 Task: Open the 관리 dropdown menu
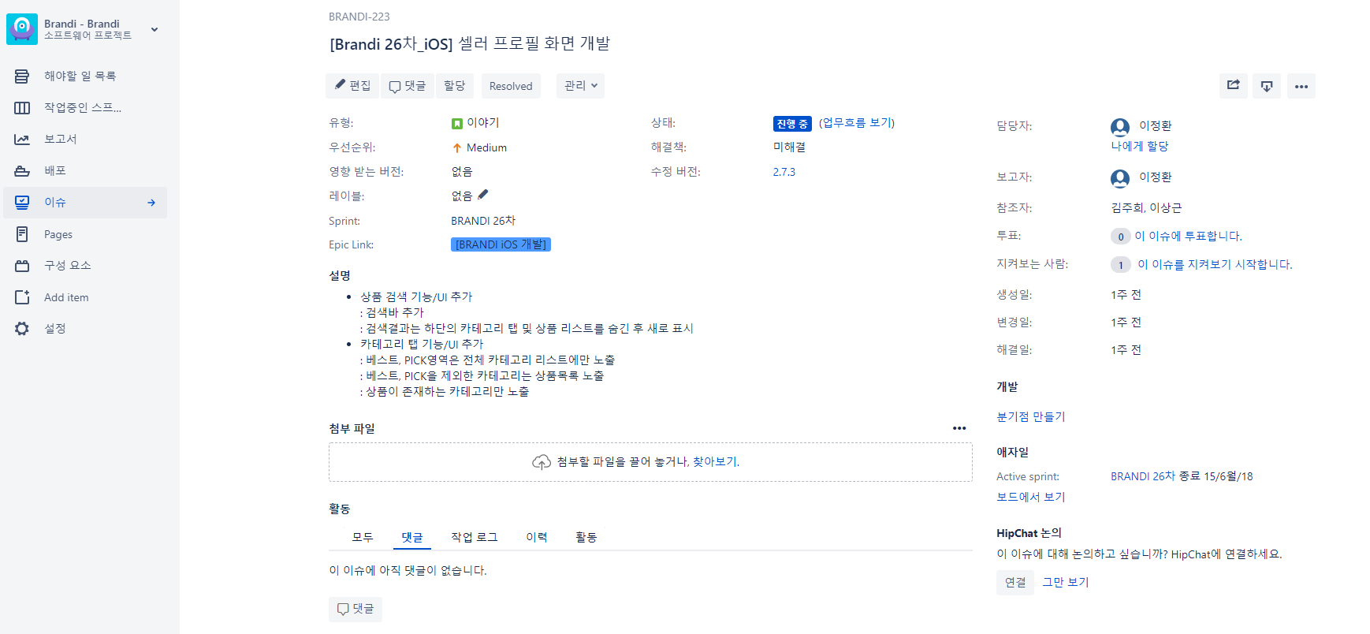click(580, 86)
